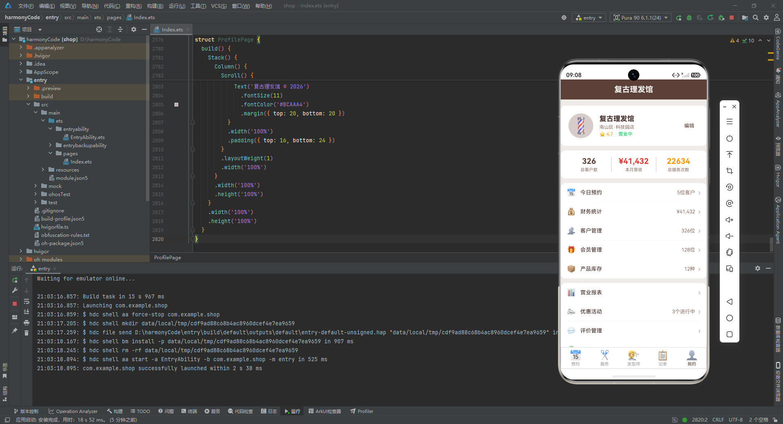The width and height of the screenshot is (783, 424).
Task: Click the UTF-8 encoding in the status bar
Action: (x=736, y=420)
